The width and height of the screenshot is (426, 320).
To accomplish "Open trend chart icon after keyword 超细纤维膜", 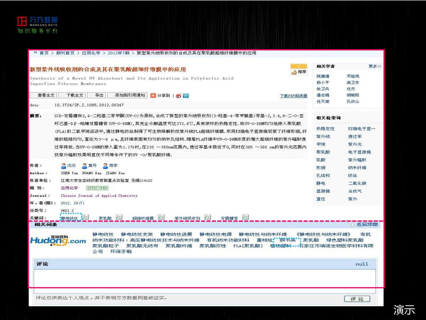I will click(x=161, y=217).
